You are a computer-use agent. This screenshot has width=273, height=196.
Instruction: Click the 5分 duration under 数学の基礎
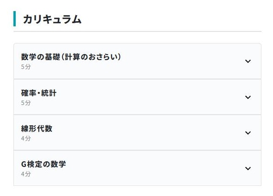[26, 67]
